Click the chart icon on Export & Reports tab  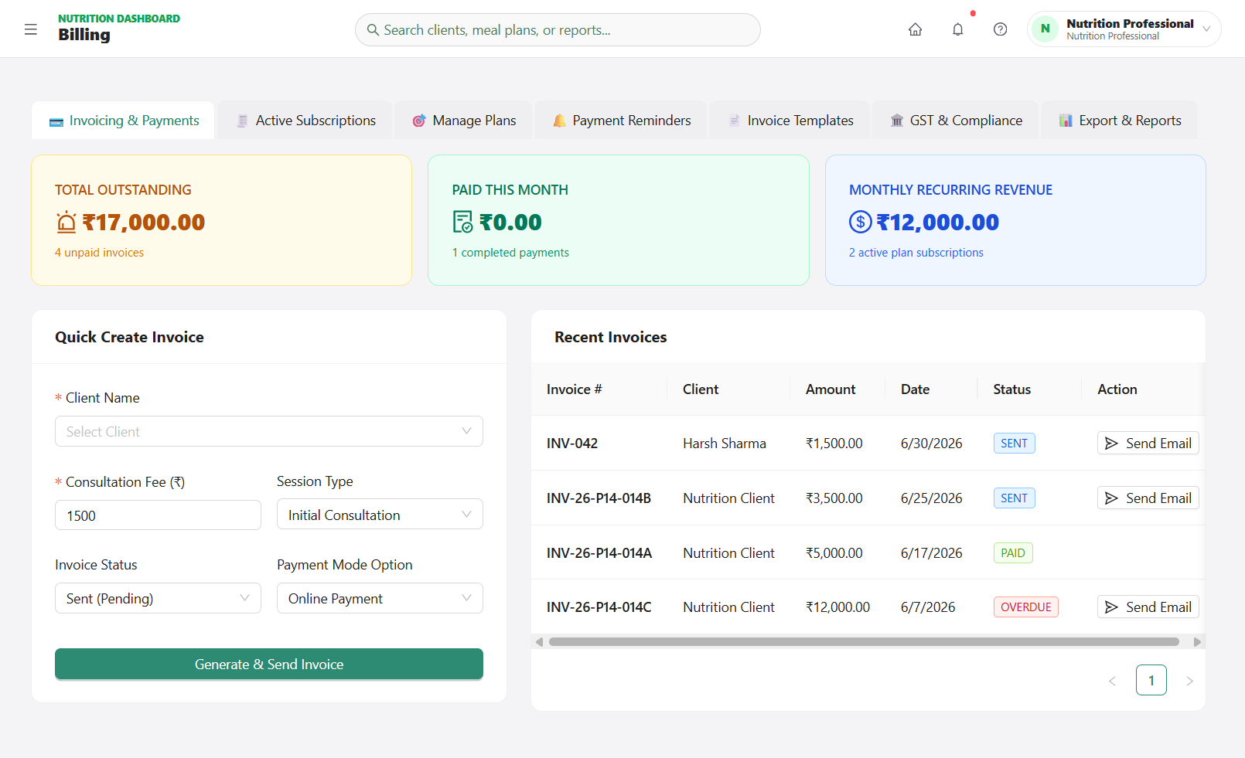coord(1066,121)
